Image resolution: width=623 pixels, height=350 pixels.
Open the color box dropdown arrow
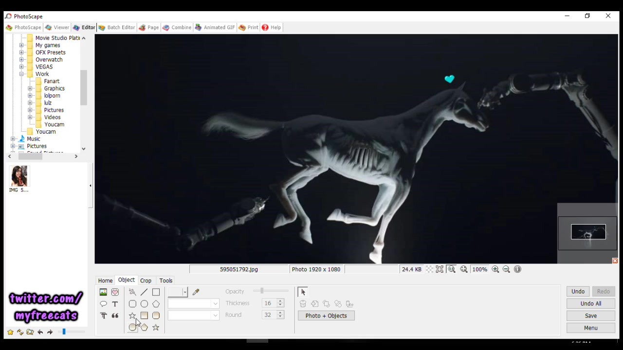click(x=185, y=292)
